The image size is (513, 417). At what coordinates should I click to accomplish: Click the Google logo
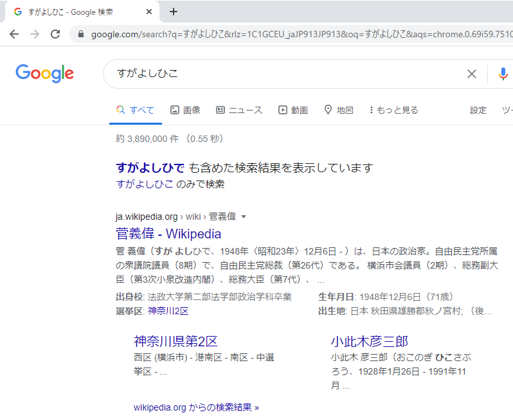coord(45,73)
